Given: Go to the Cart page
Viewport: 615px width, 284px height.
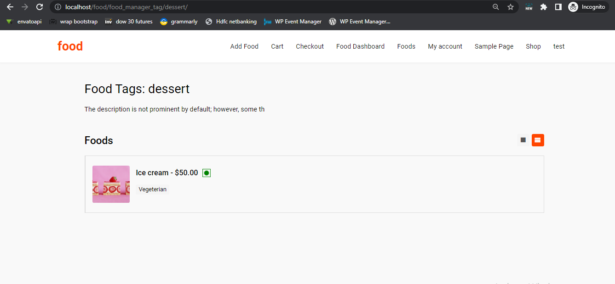Looking at the screenshot, I should tap(277, 46).
